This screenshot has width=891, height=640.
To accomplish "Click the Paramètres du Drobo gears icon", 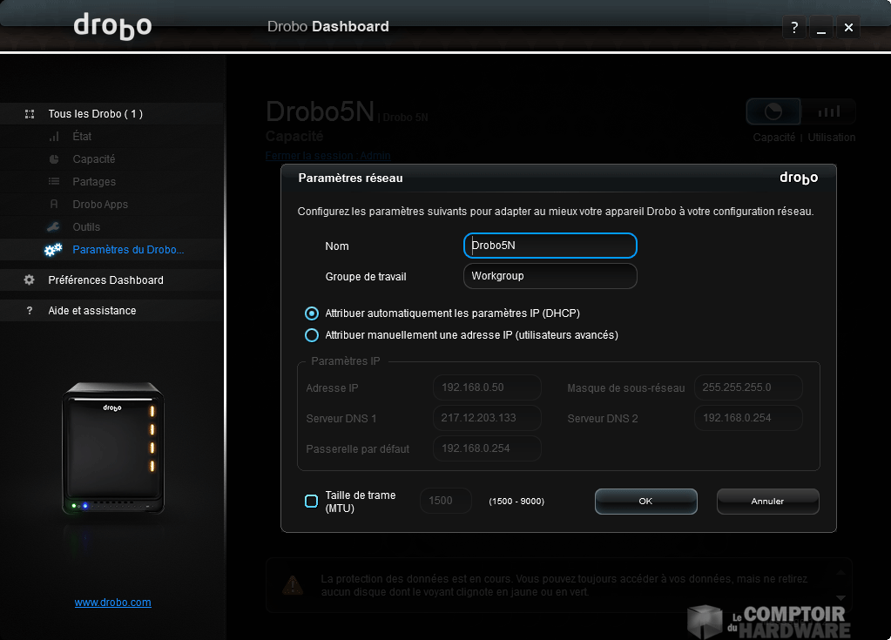I will (x=53, y=250).
